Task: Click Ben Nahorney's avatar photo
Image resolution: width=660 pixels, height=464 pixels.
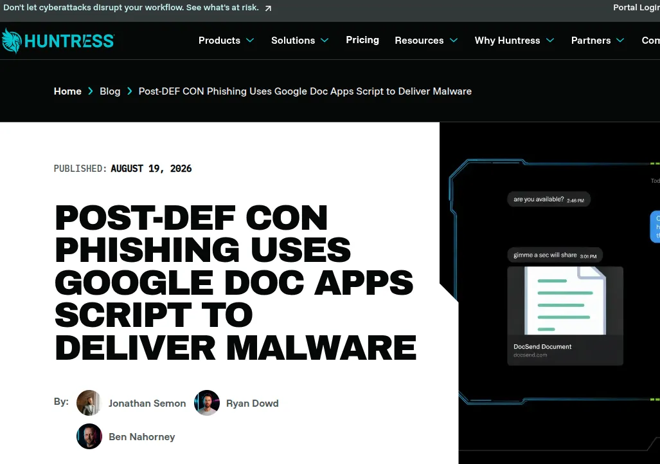Action: (89, 436)
